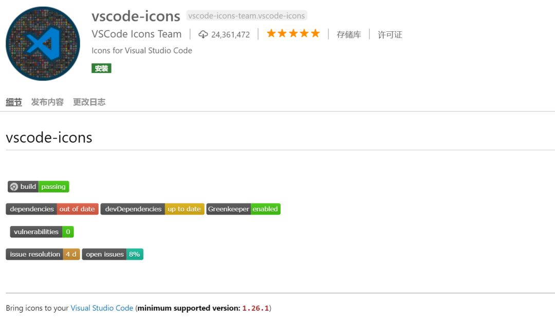Open the 更改日志 tab
Screen dimensions: 555x323
click(89, 102)
